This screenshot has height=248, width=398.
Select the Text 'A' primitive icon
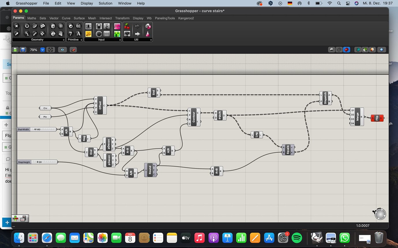tap(78, 34)
